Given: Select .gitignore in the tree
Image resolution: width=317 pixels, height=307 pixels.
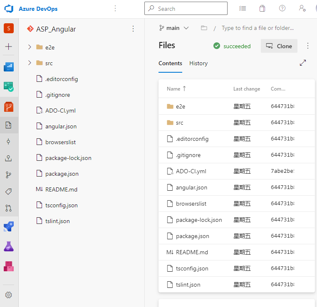Looking at the screenshot, I should (x=58, y=95).
